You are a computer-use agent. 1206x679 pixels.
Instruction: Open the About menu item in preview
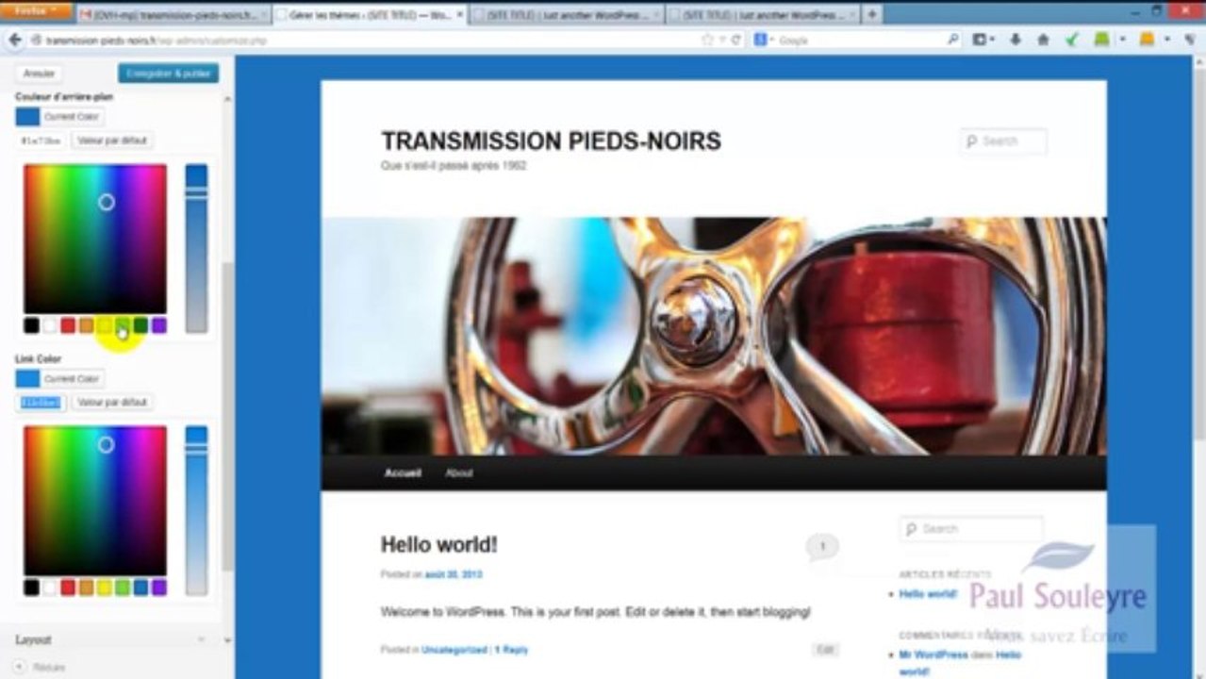pos(459,473)
